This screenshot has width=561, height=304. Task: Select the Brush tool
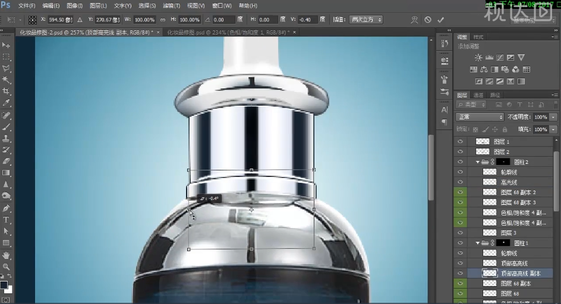[6, 127]
